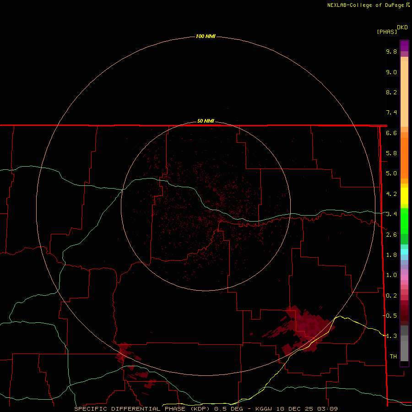Click the 4.2 value on the color scale

point(391,194)
